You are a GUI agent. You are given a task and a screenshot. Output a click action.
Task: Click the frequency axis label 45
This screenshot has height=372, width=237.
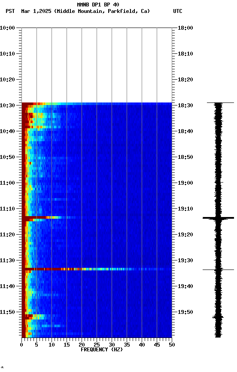157,345
